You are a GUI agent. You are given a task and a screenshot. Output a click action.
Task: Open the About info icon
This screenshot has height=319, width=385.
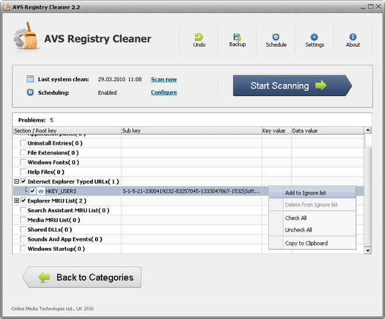(x=353, y=37)
